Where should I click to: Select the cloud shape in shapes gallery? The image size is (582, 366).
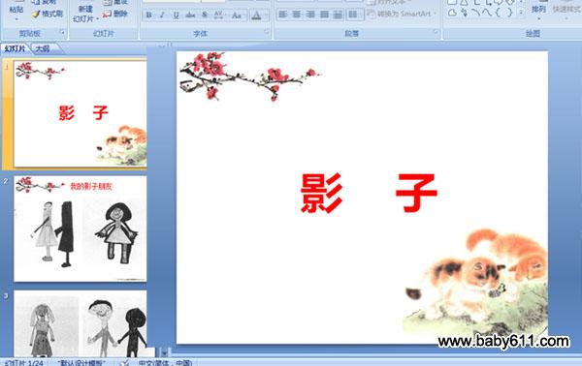(452, 13)
